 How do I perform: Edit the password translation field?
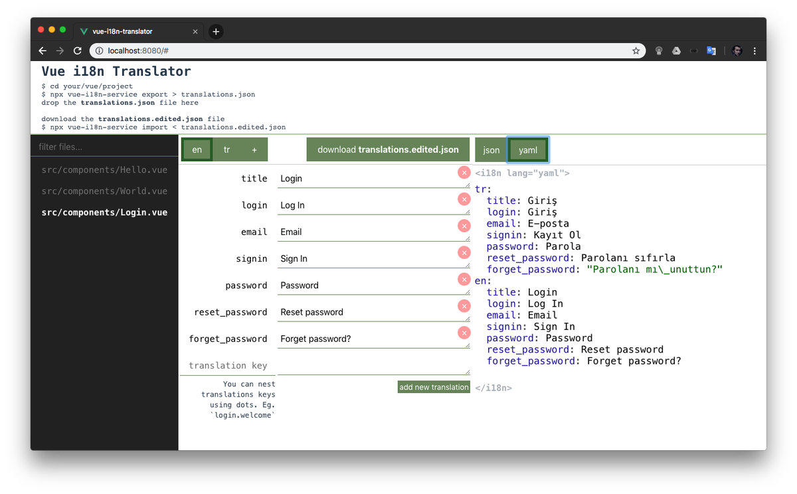374,285
